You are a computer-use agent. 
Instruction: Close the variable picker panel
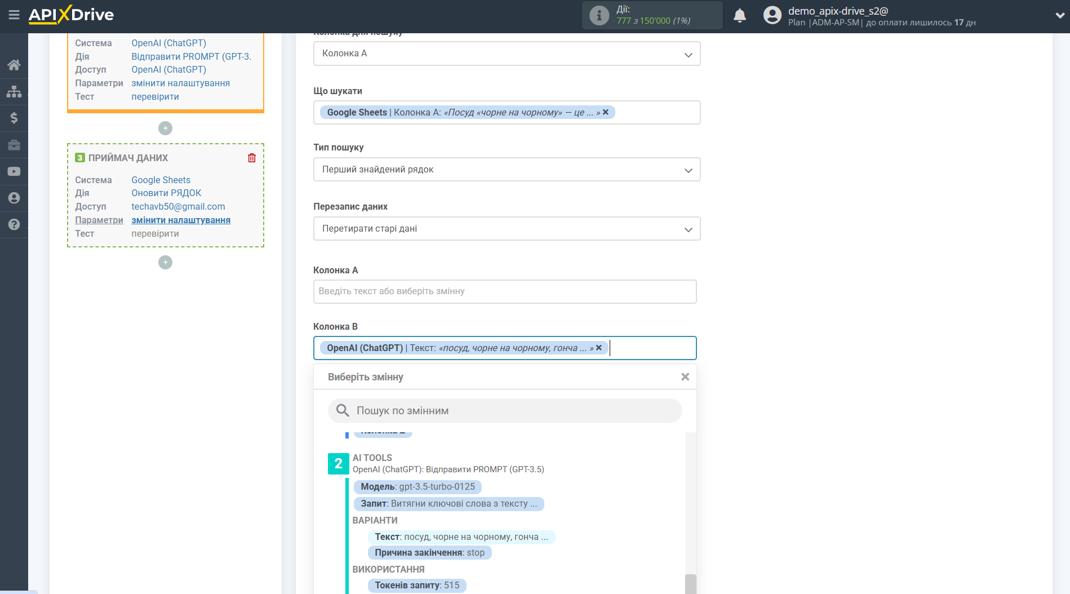[685, 376]
